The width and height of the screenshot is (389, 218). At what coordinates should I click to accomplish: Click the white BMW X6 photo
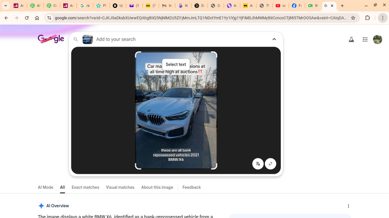176,110
